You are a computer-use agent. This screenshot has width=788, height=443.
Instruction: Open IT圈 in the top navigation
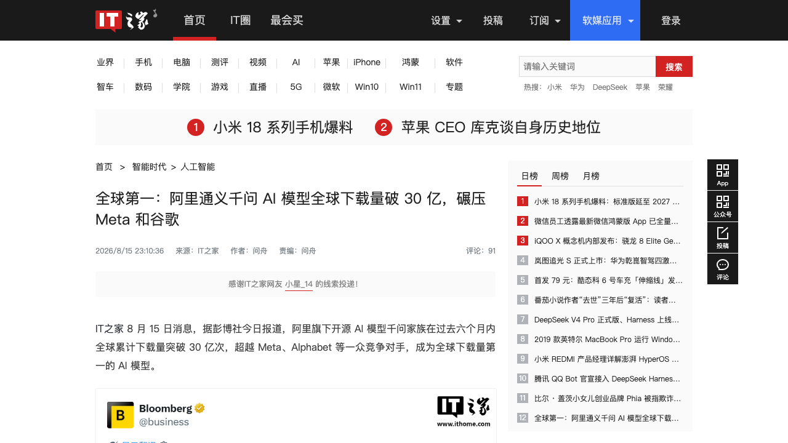(x=240, y=20)
